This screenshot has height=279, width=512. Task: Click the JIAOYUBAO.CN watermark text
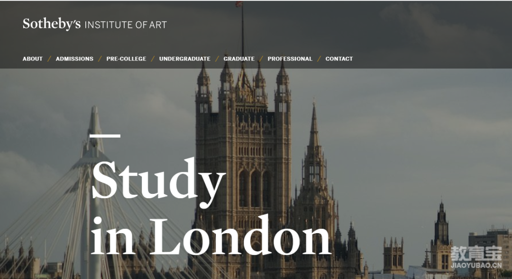point(476,265)
